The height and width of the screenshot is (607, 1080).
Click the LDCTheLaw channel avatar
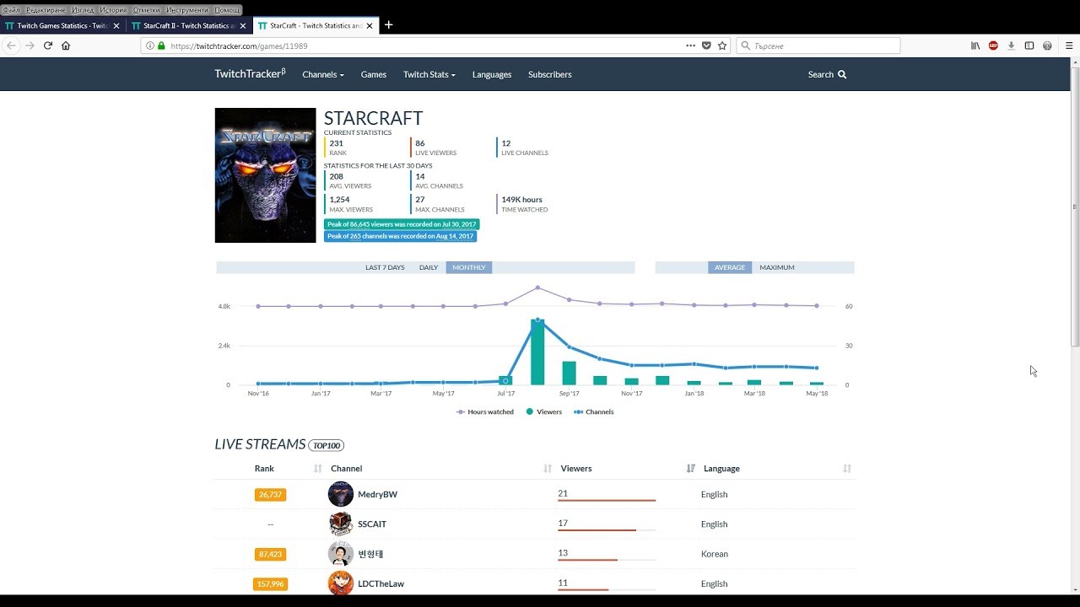(341, 583)
